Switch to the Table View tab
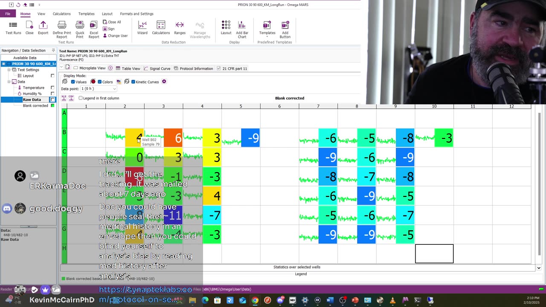546x307 pixels. [128, 68]
